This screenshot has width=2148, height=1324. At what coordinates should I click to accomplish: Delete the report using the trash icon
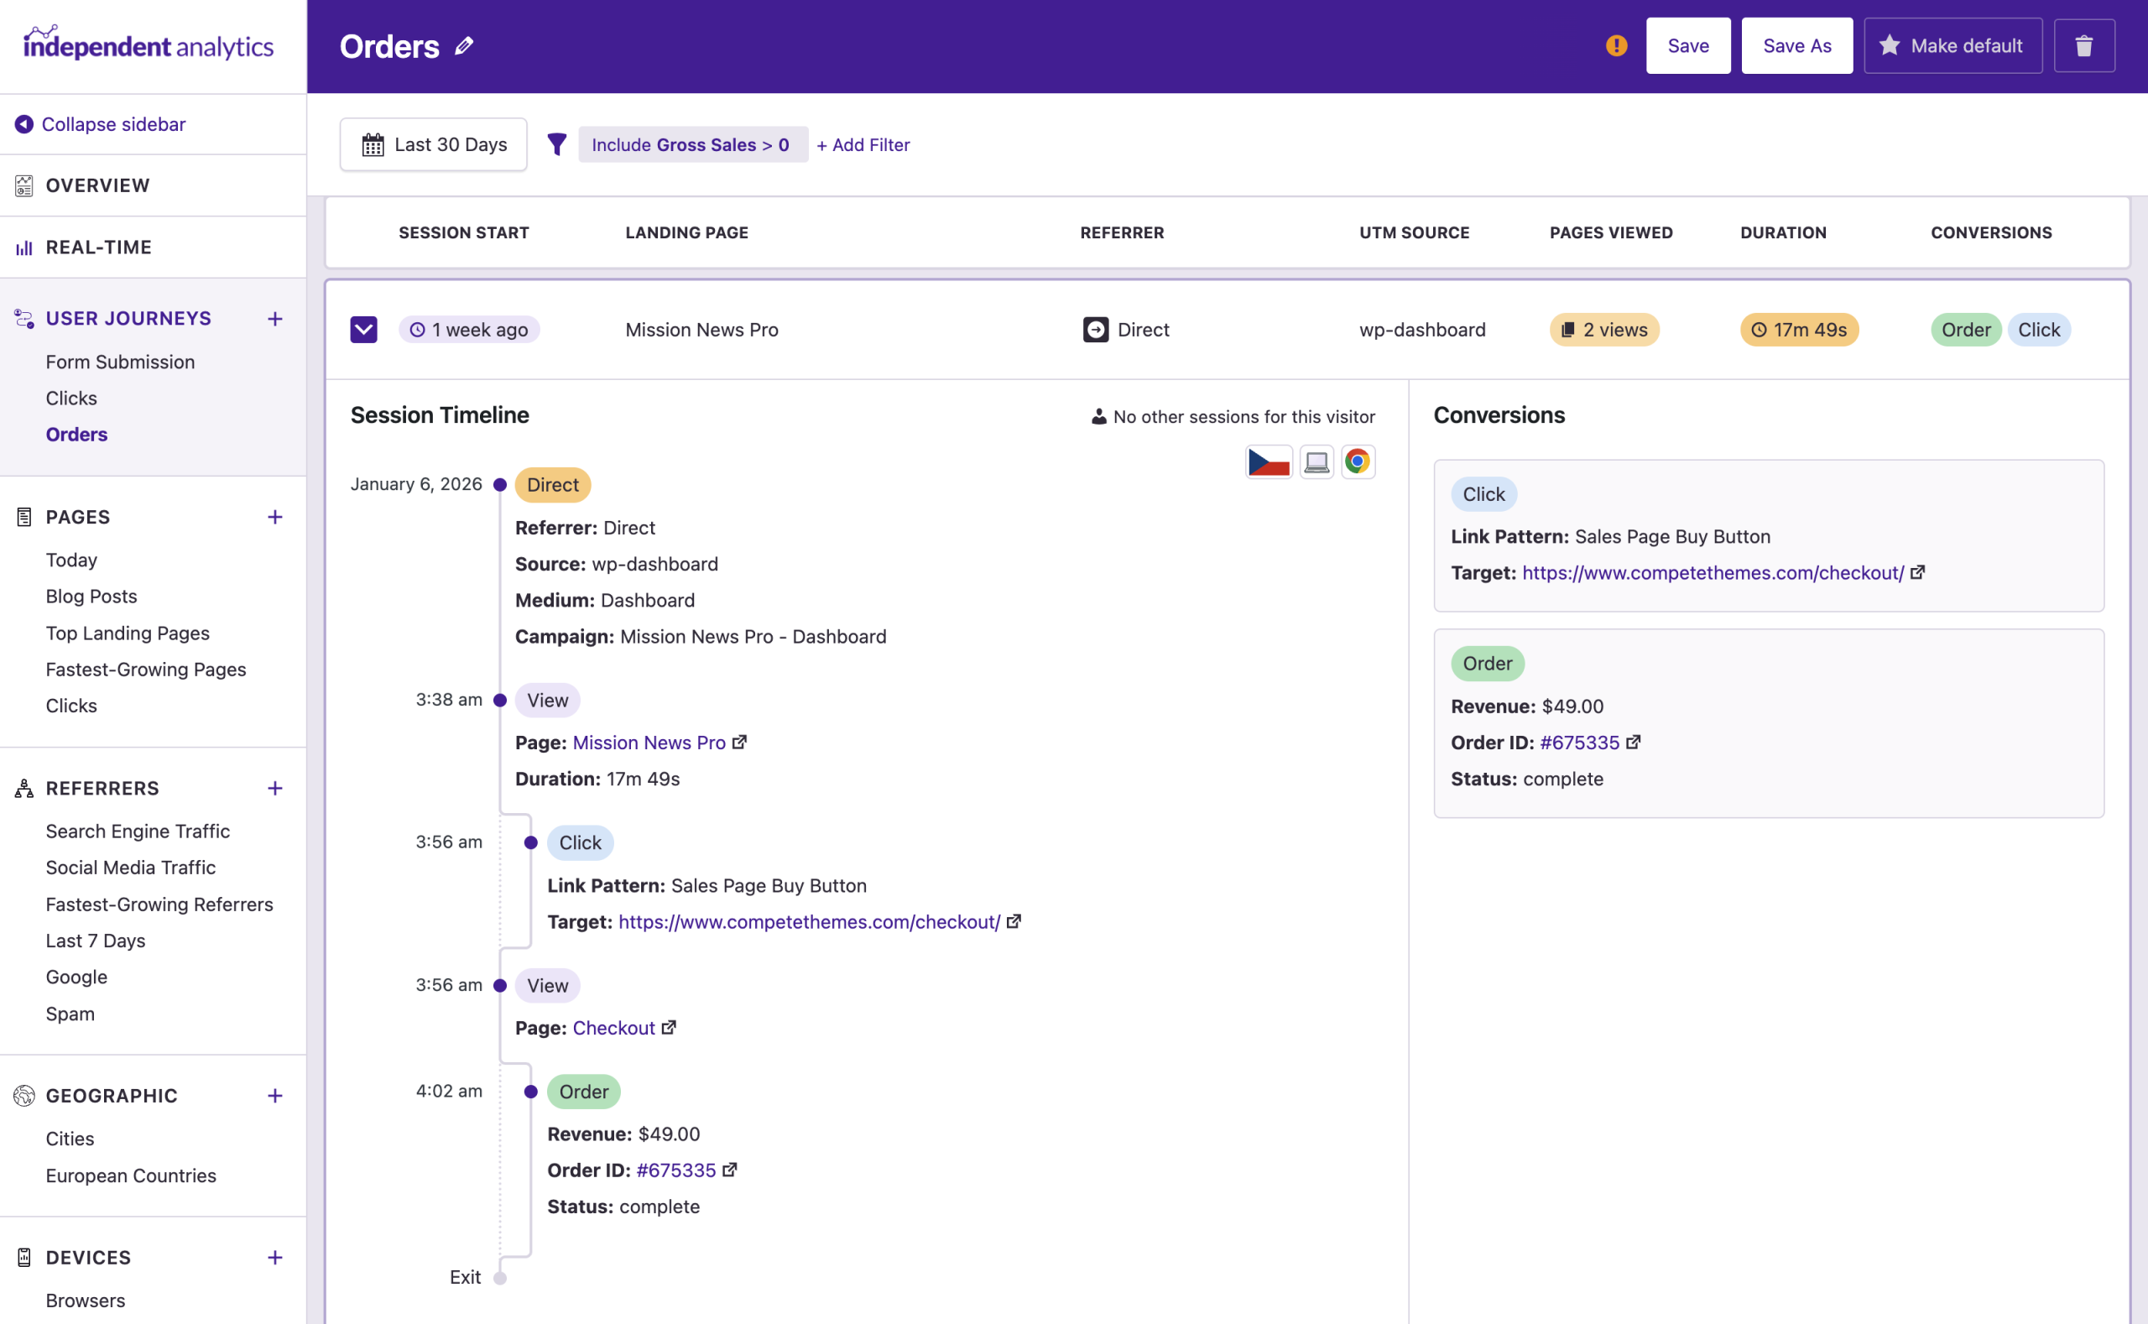(x=2084, y=45)
